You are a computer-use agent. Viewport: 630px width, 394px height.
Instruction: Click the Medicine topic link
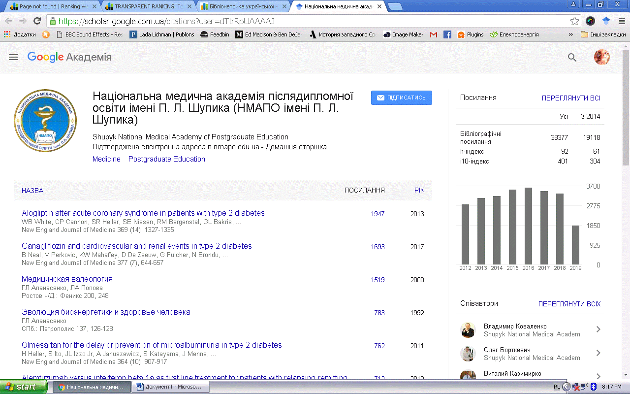click(x=106, y=159)
